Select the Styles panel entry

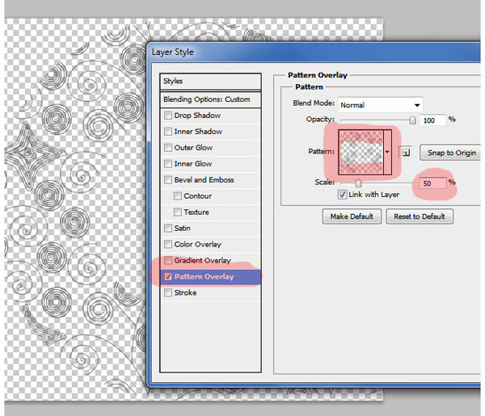coord(210,82)
